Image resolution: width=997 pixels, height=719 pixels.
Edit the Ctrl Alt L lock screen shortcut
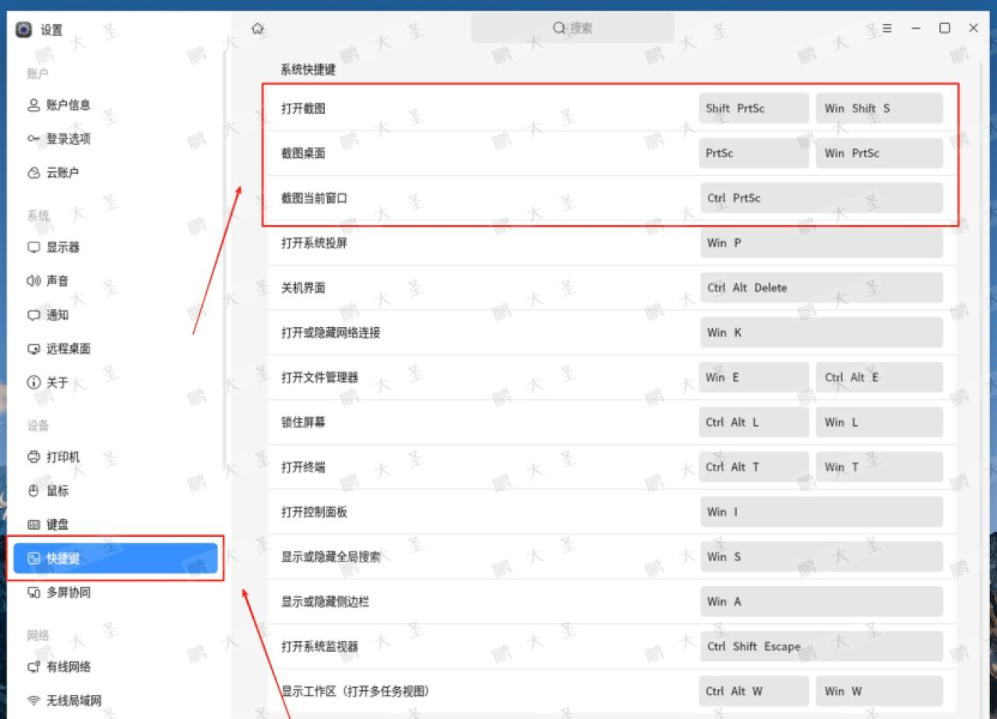coord(754,422)
